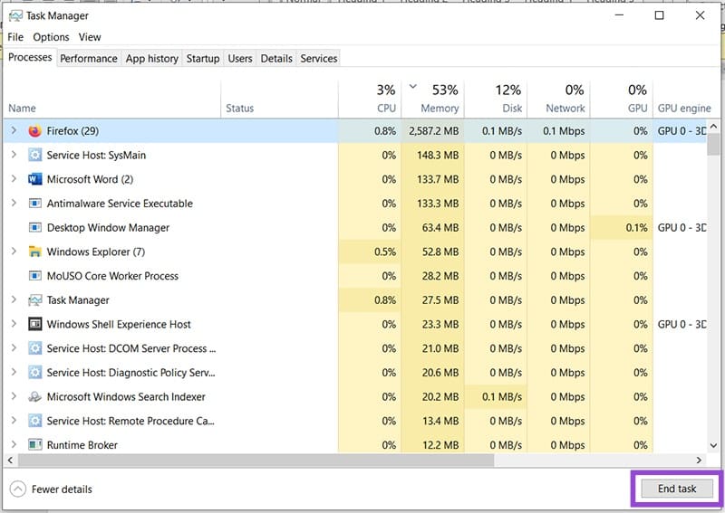Sort by the CPU column header
This screenshot has width=725, height=513.
click(370, 99)
